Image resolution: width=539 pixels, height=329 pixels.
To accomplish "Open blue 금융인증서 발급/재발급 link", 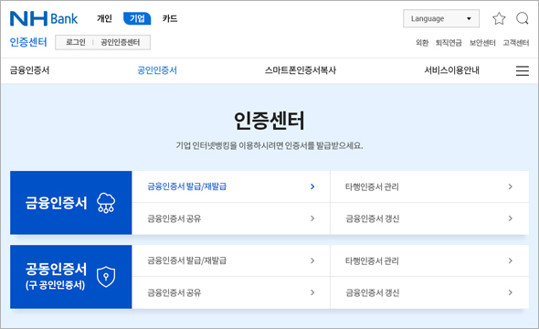I will [x=187, y=186].
